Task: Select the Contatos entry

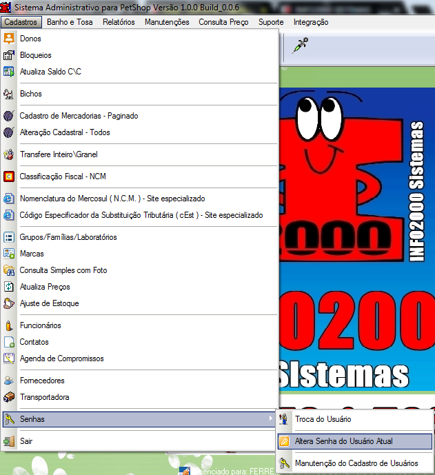Action: pyautogui.click(x=140, y=342)
